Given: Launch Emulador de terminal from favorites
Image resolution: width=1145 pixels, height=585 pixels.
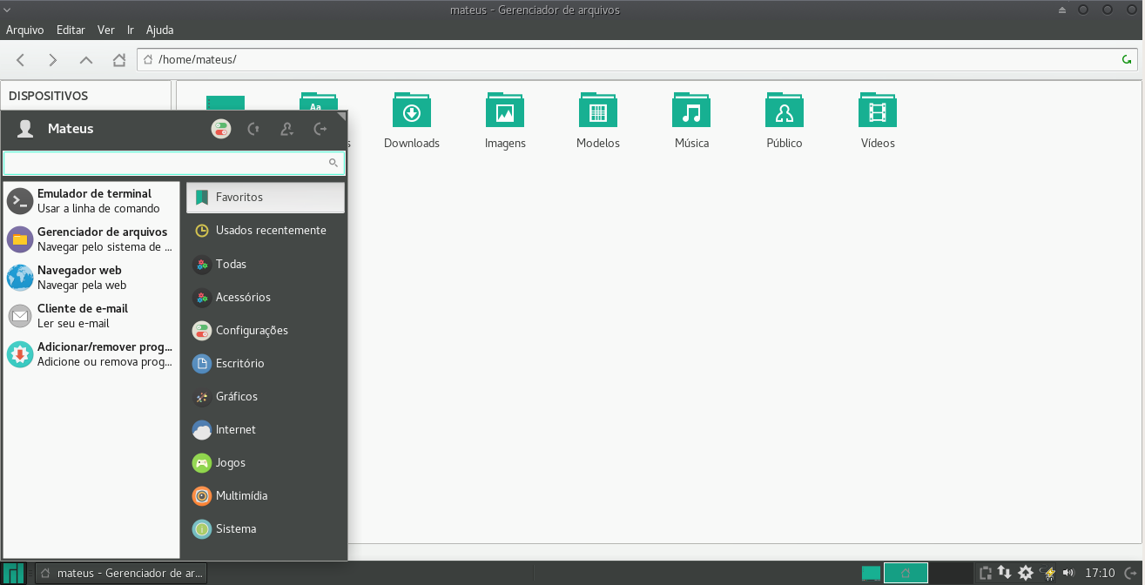Looking at the screenshot, I should pos(91,201).
